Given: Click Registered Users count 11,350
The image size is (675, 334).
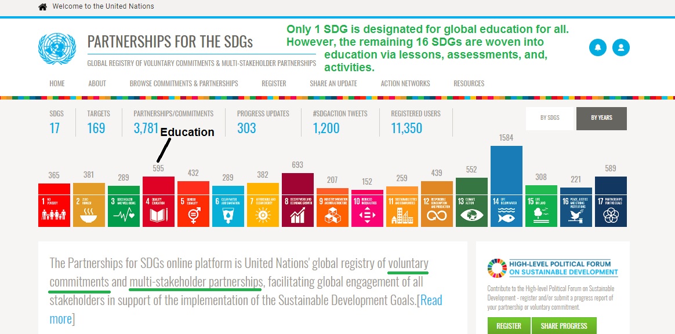Looking at the screenshot, I should [x=407, y=128].
